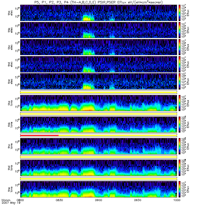Click the 0800 time axis label
The height and width of the screenshot is (210, 197).
[20, 200]
